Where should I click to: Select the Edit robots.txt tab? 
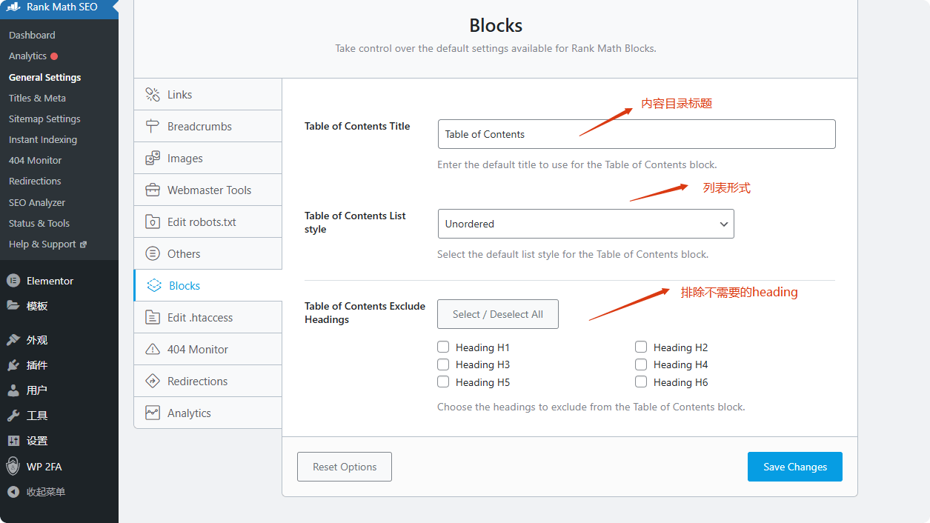pyautogui.click(x=207, y=221)
